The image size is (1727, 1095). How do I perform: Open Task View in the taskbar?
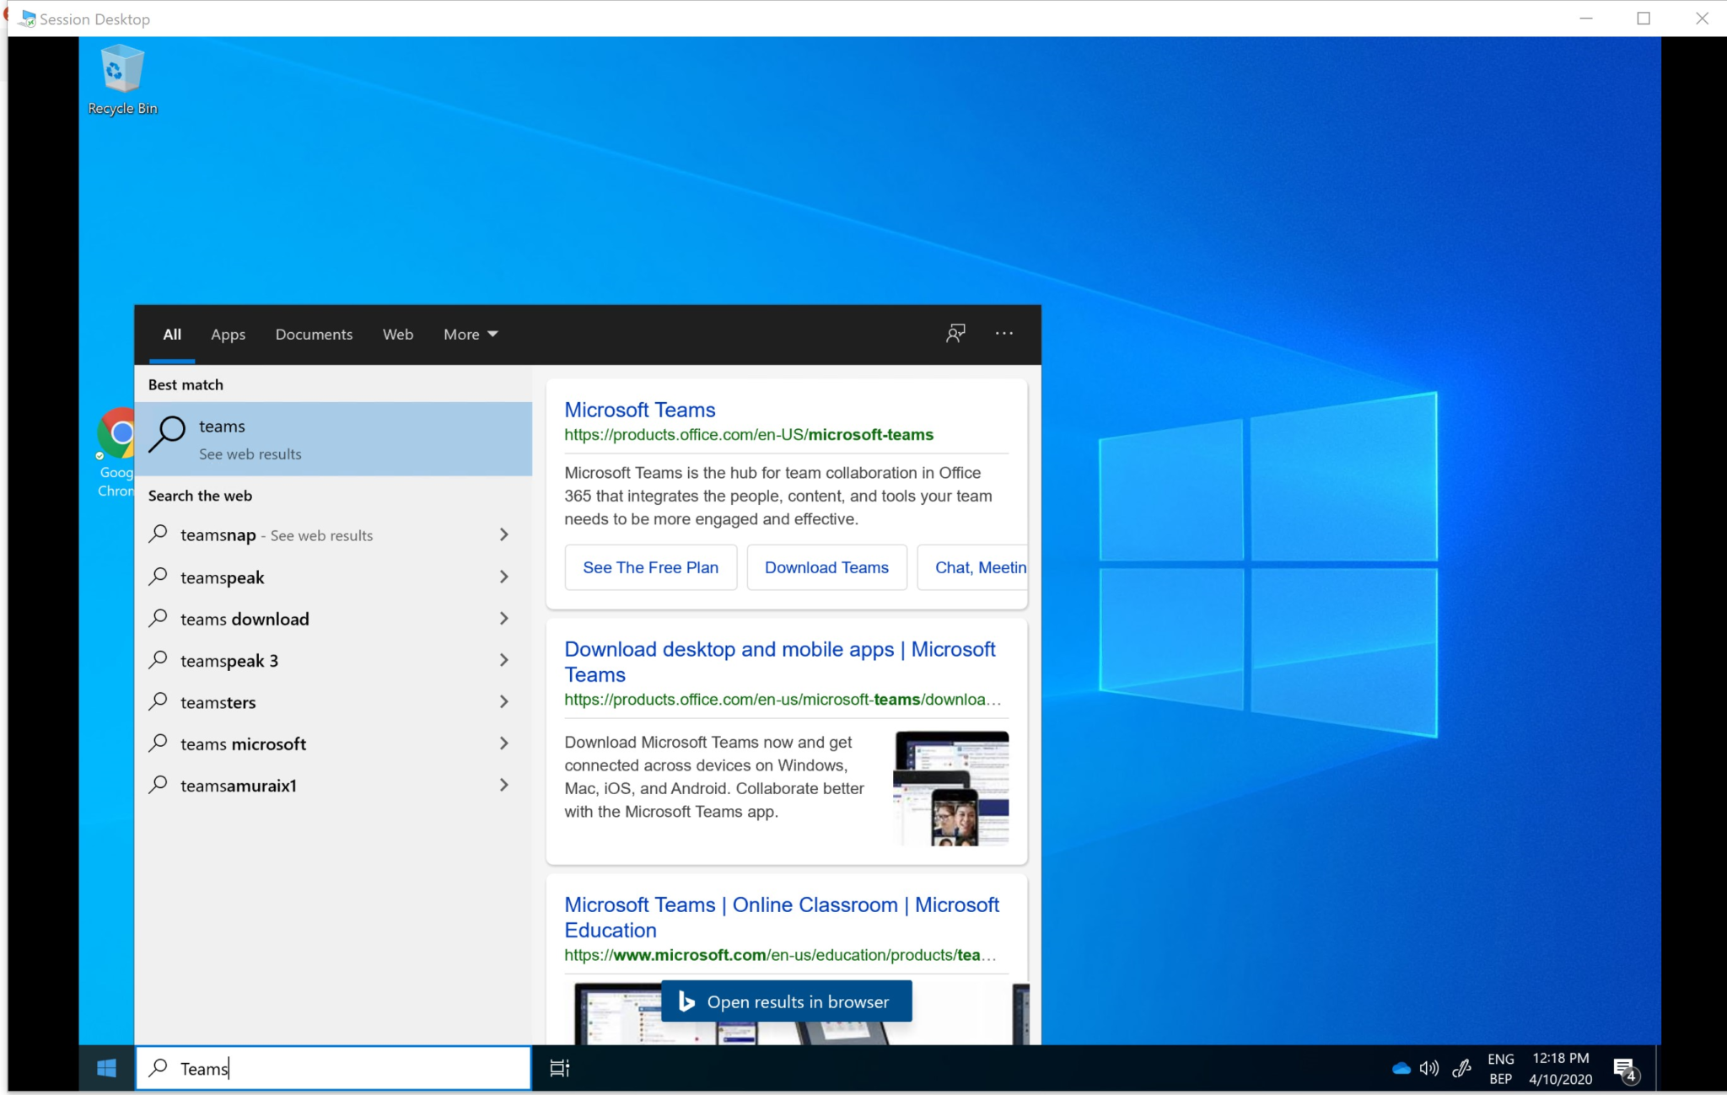(x=558, y=1068)
